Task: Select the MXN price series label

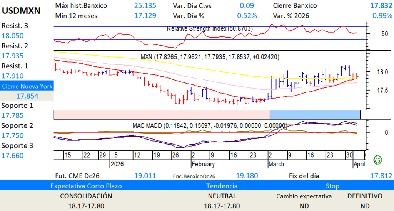Action: tap(210, 57)
